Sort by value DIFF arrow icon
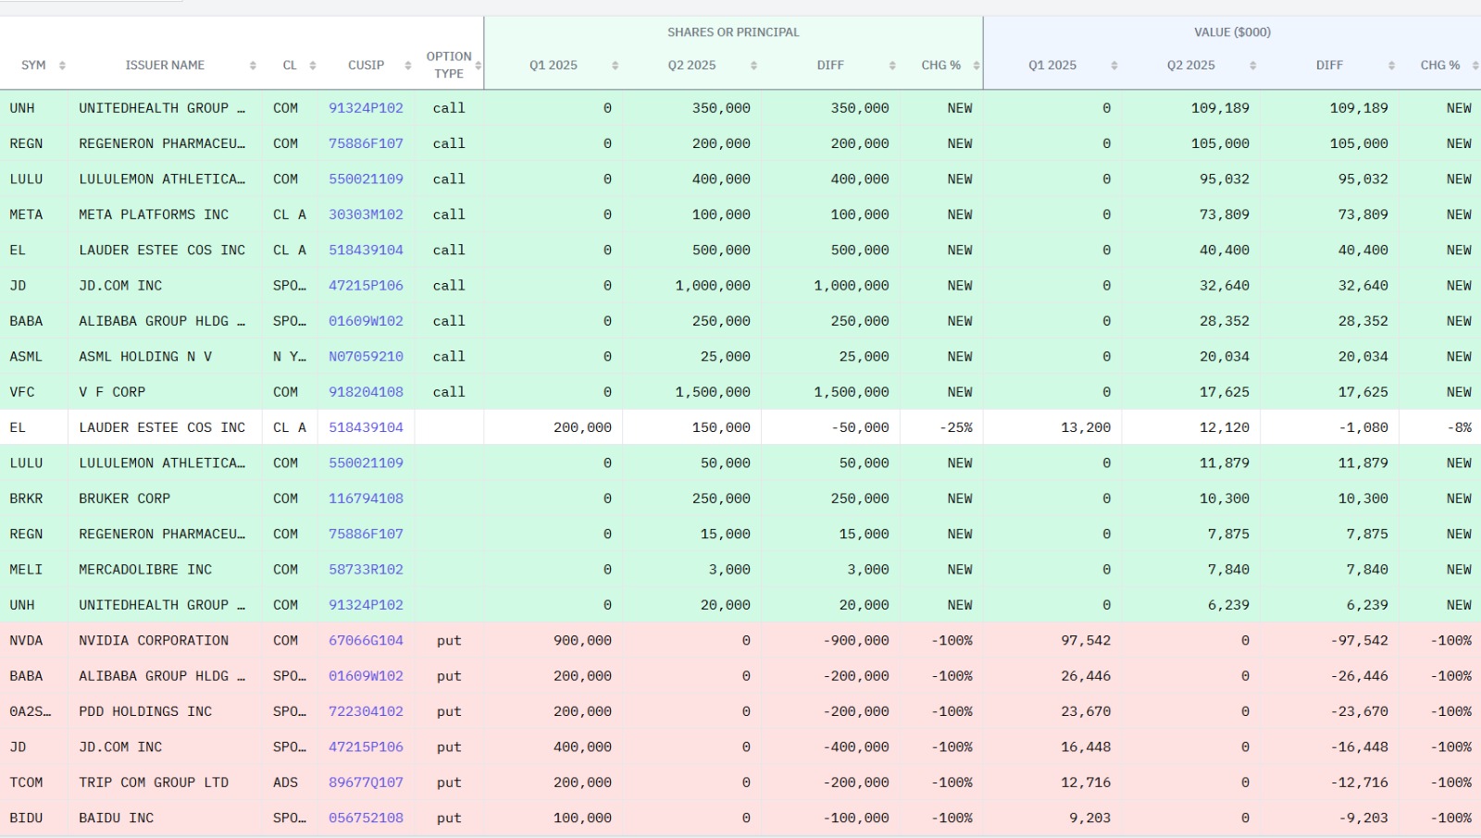 tap(1391, 66)
